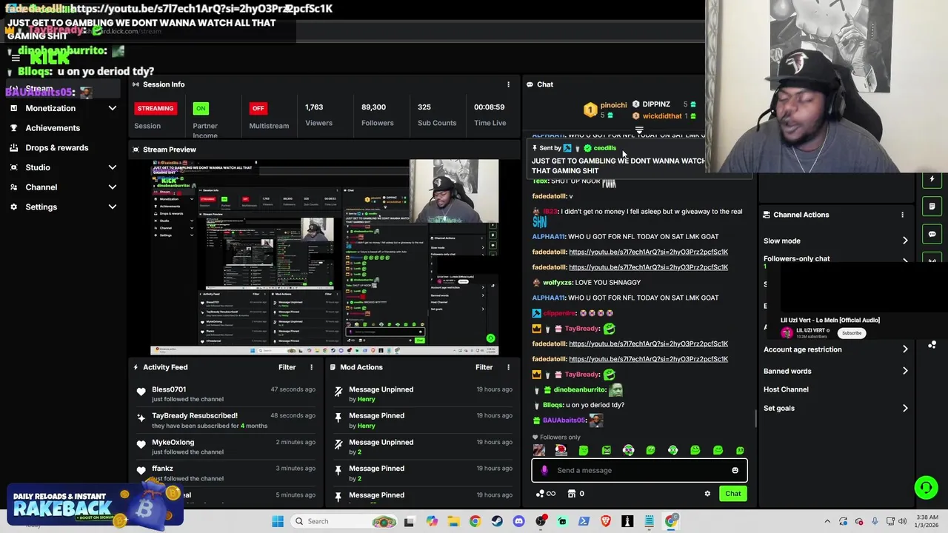Select Host Channel in Channel Actions
The width and height of the screenshot is (948, 533).
coord(786,389)
